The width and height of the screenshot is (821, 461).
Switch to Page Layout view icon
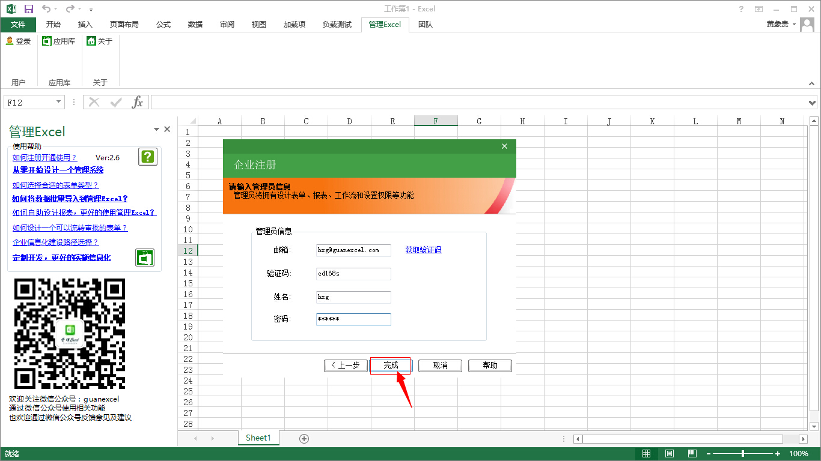[670, 454]
